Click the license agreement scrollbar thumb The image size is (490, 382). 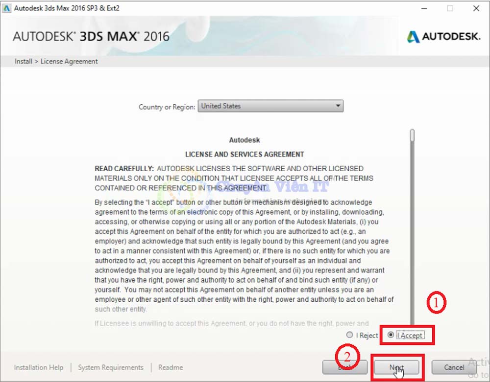click(413, 135)
